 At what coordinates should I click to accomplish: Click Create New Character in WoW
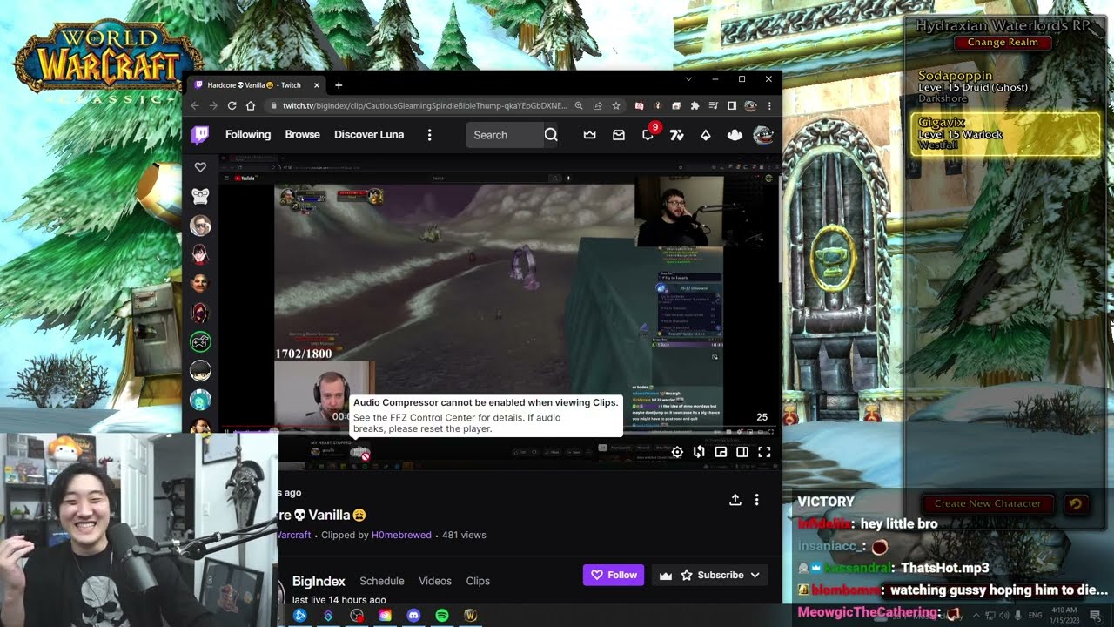point(988,503)
